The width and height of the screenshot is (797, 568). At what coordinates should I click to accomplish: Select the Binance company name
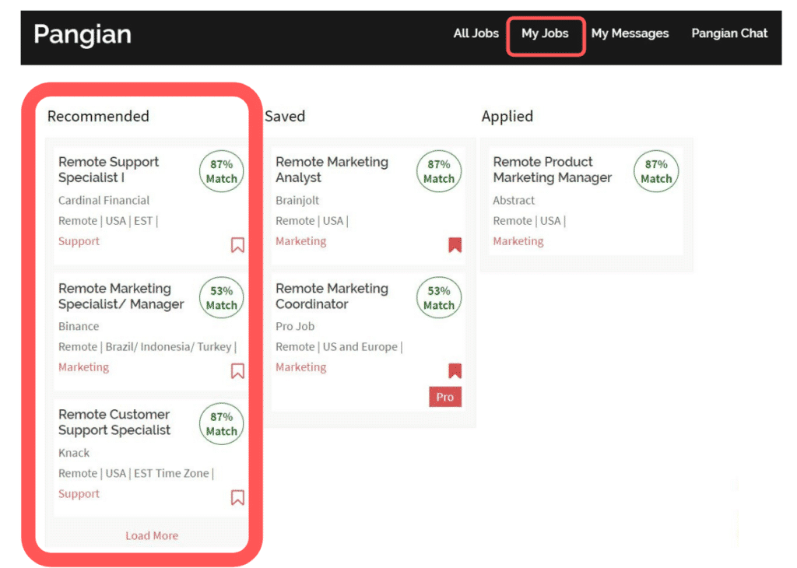click(x=79, y=326)
